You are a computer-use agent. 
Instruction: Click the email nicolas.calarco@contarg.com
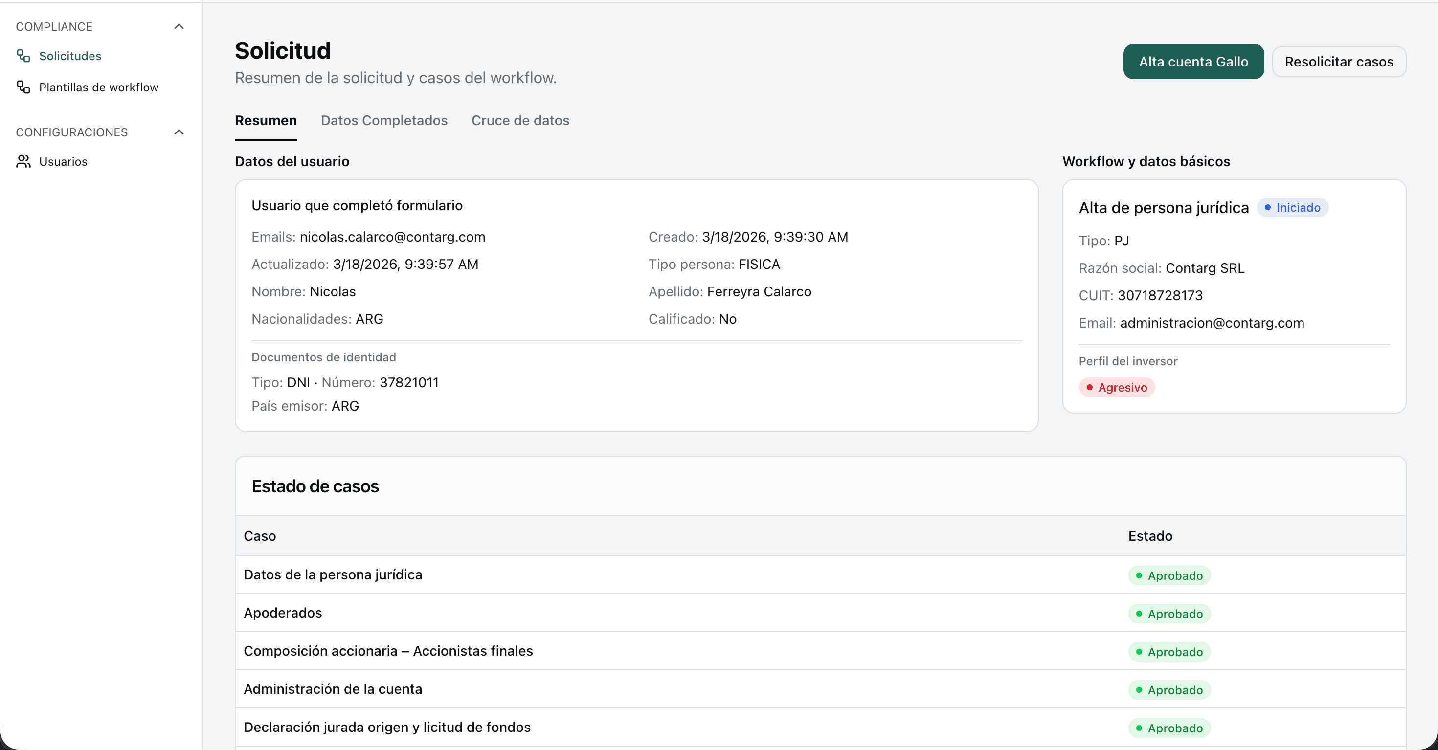(392, 237)
